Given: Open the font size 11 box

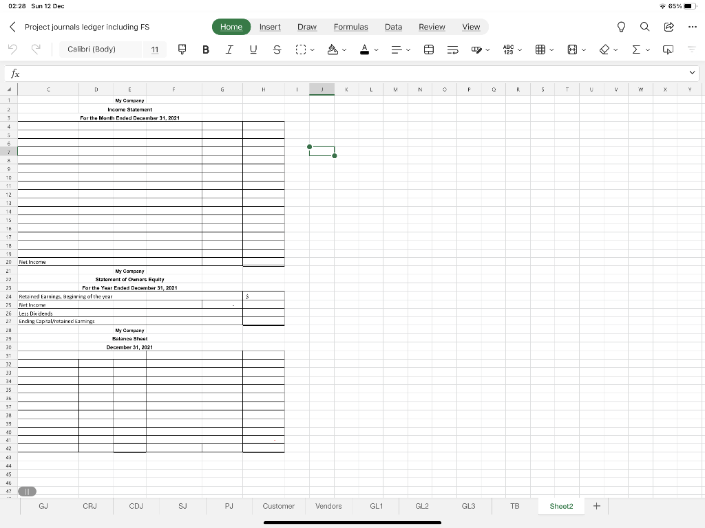Looking at the screenshot, I should tap(155, 49).
